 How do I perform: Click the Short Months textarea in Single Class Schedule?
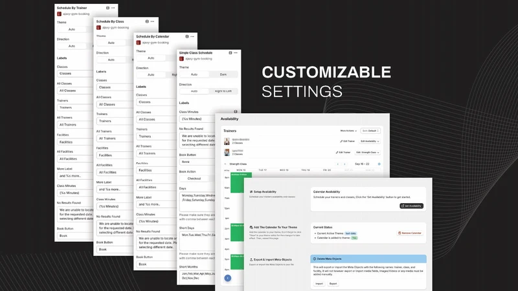197,277
